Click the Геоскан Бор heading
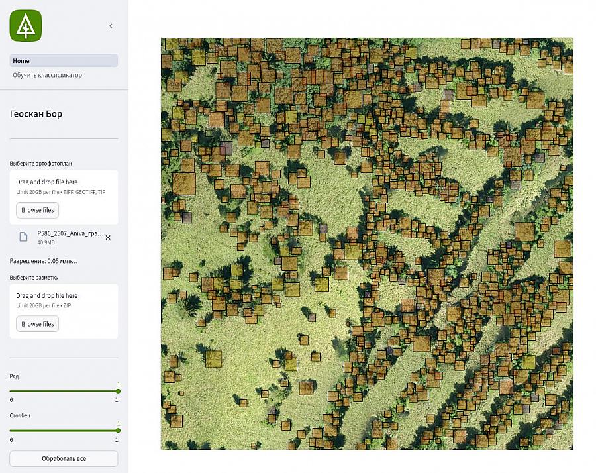Screen dimensions: 596x473 [36, 114]
